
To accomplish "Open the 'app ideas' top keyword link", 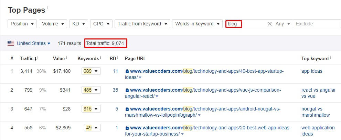I will point(312,71).
